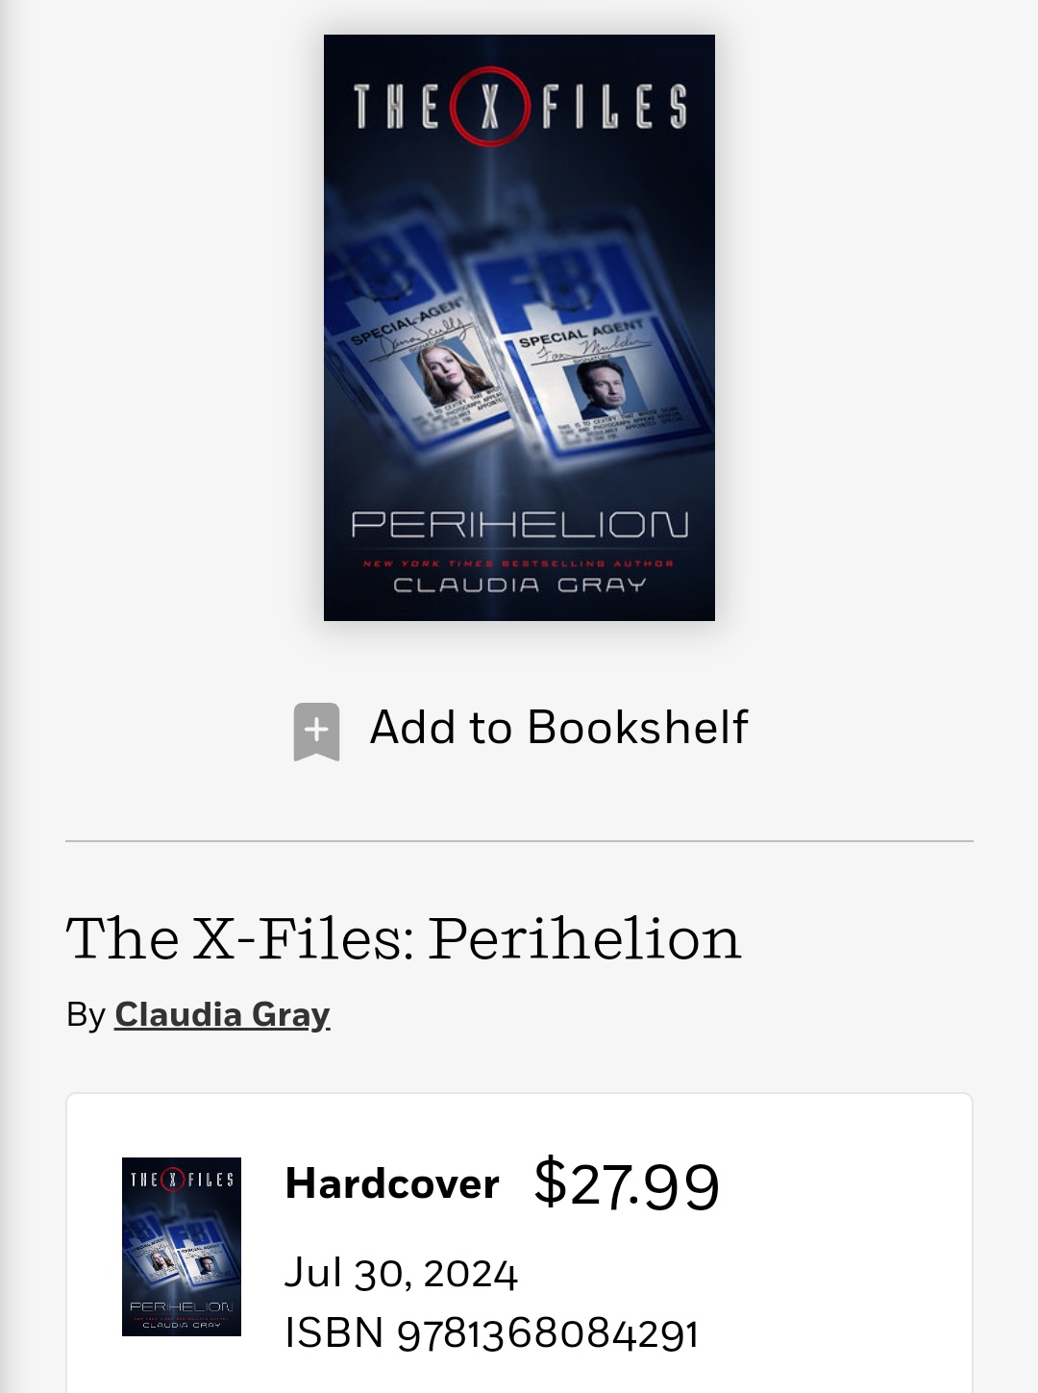Screen dimensions: 1038x1393
Task: Click the PERIHELION title text on cover
Action: (519, 525)
